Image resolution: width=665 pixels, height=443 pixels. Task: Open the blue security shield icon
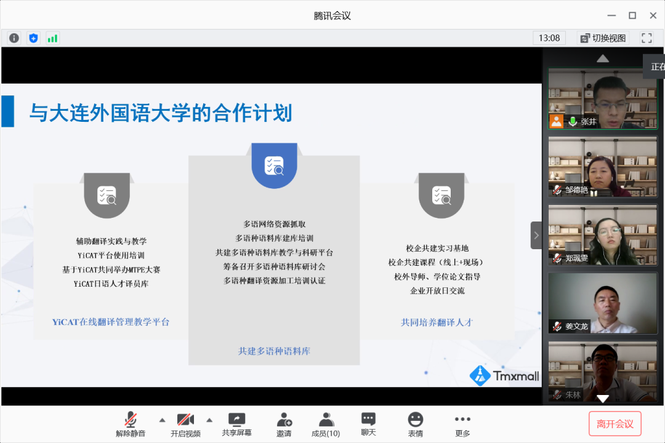click(33, 38)
